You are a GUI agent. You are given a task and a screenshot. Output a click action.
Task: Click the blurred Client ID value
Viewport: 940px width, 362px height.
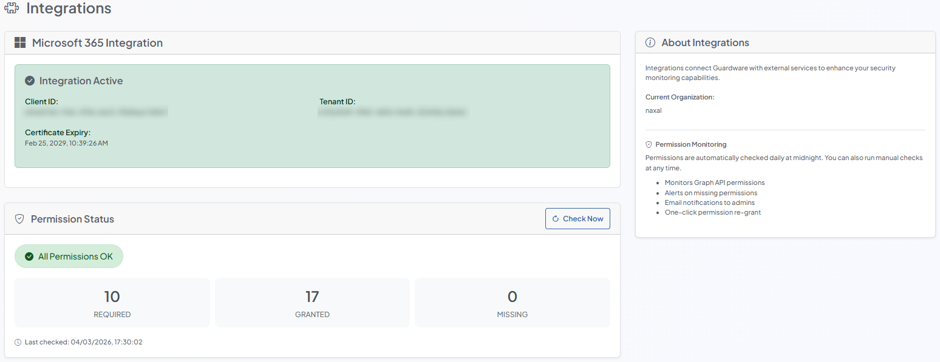[x=96, y=112]
